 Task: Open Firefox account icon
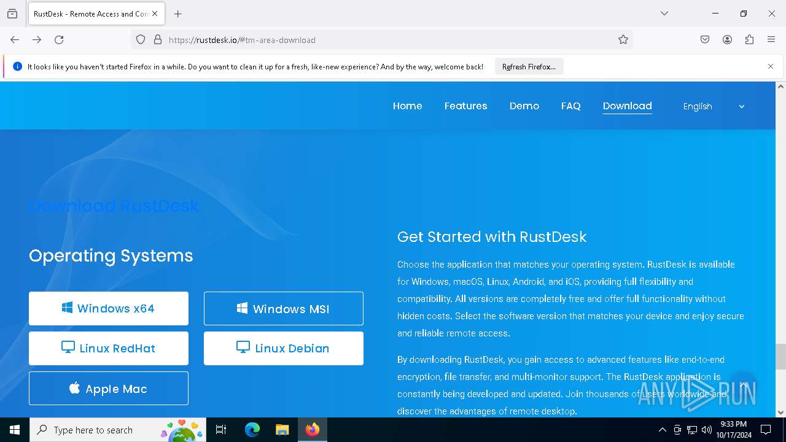point(727,40)
